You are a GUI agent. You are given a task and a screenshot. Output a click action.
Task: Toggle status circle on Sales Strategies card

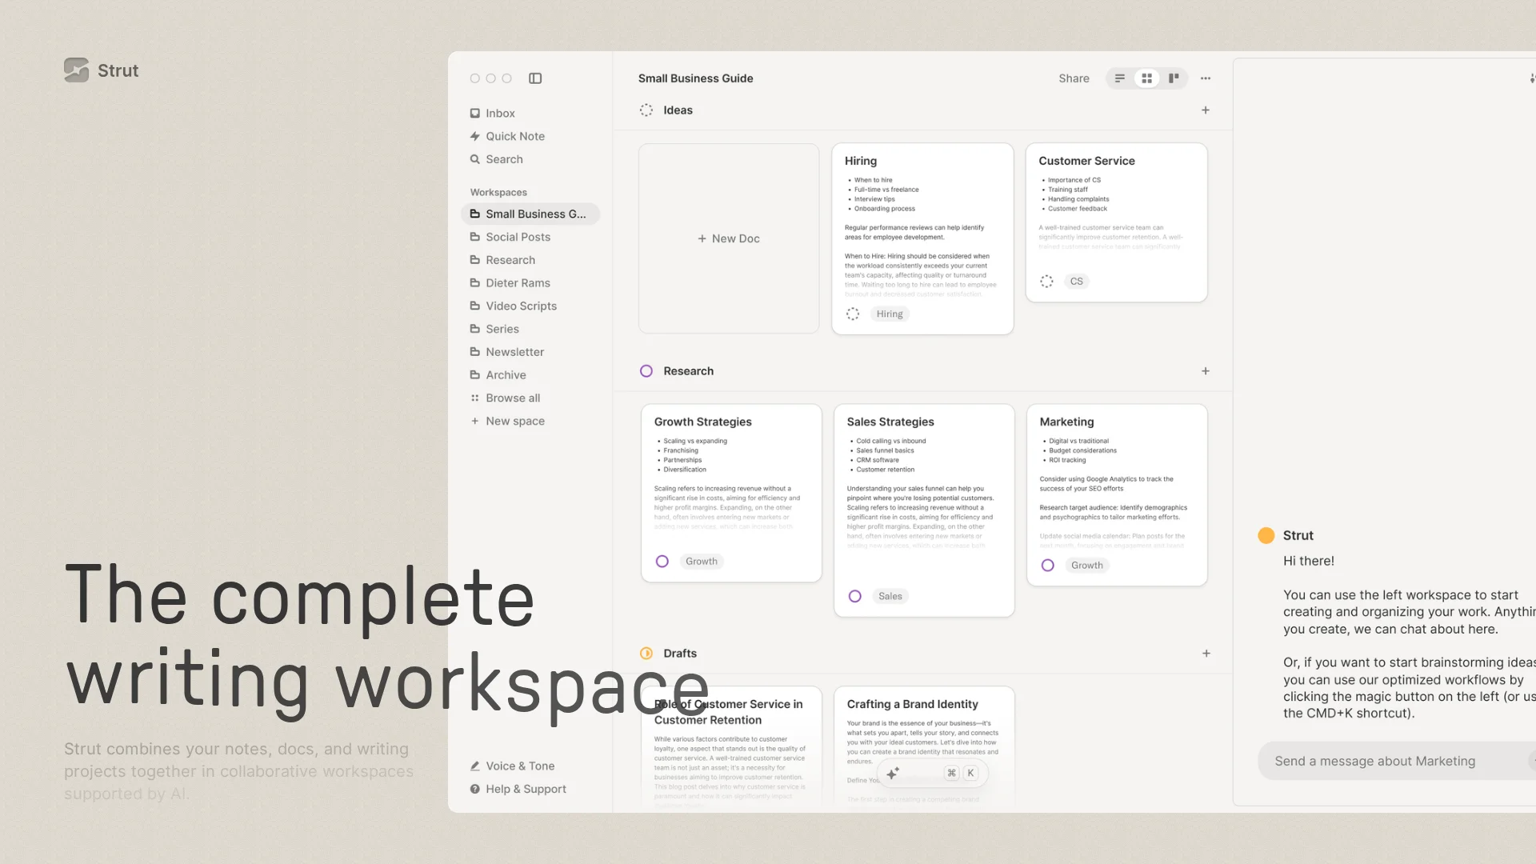(854, 596)
